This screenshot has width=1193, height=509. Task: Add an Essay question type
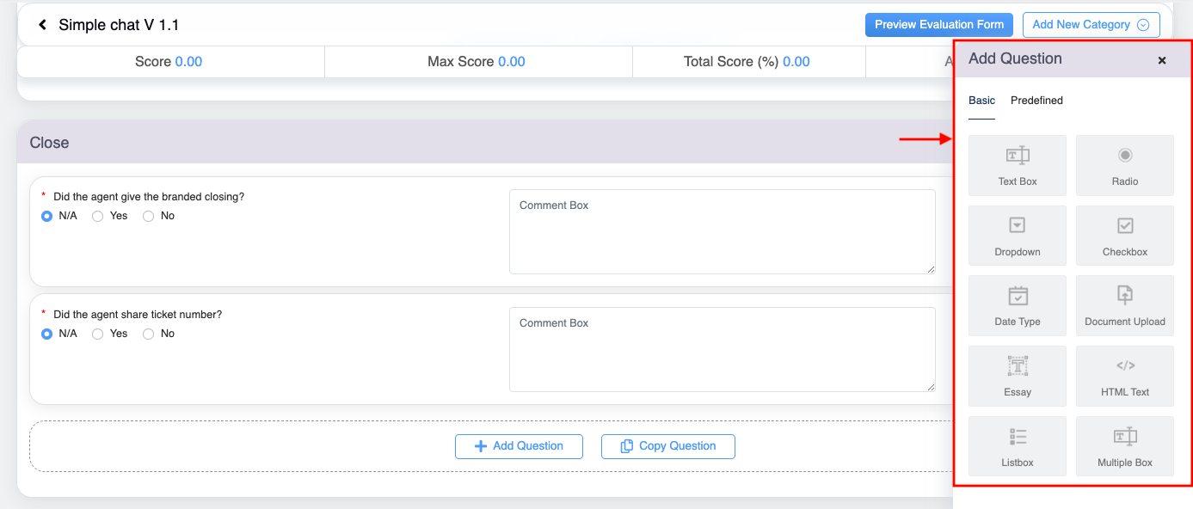[1017, 376]
